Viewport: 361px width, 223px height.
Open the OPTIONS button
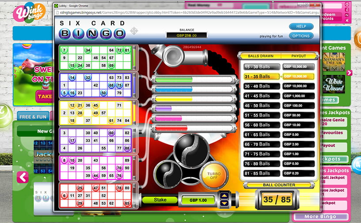coord(301,36)
